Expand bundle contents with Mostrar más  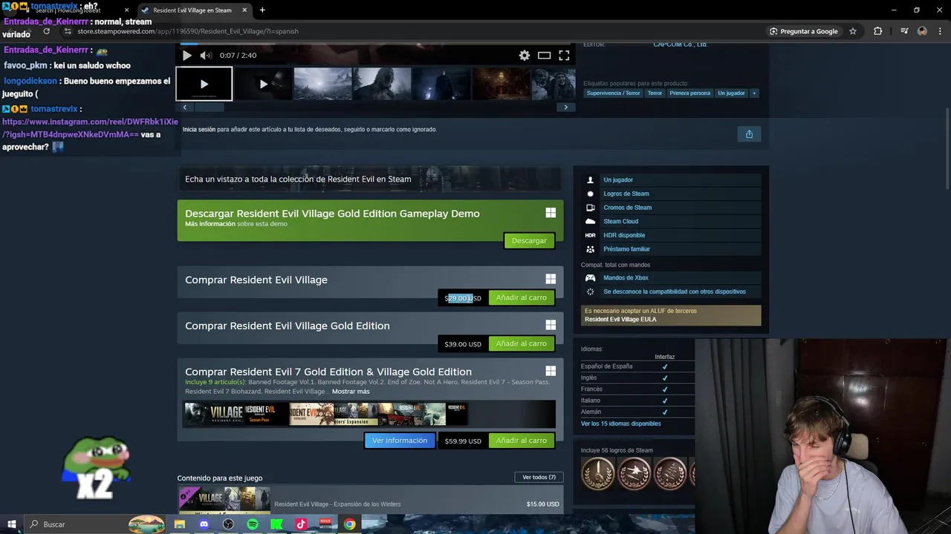pos(351,392)
